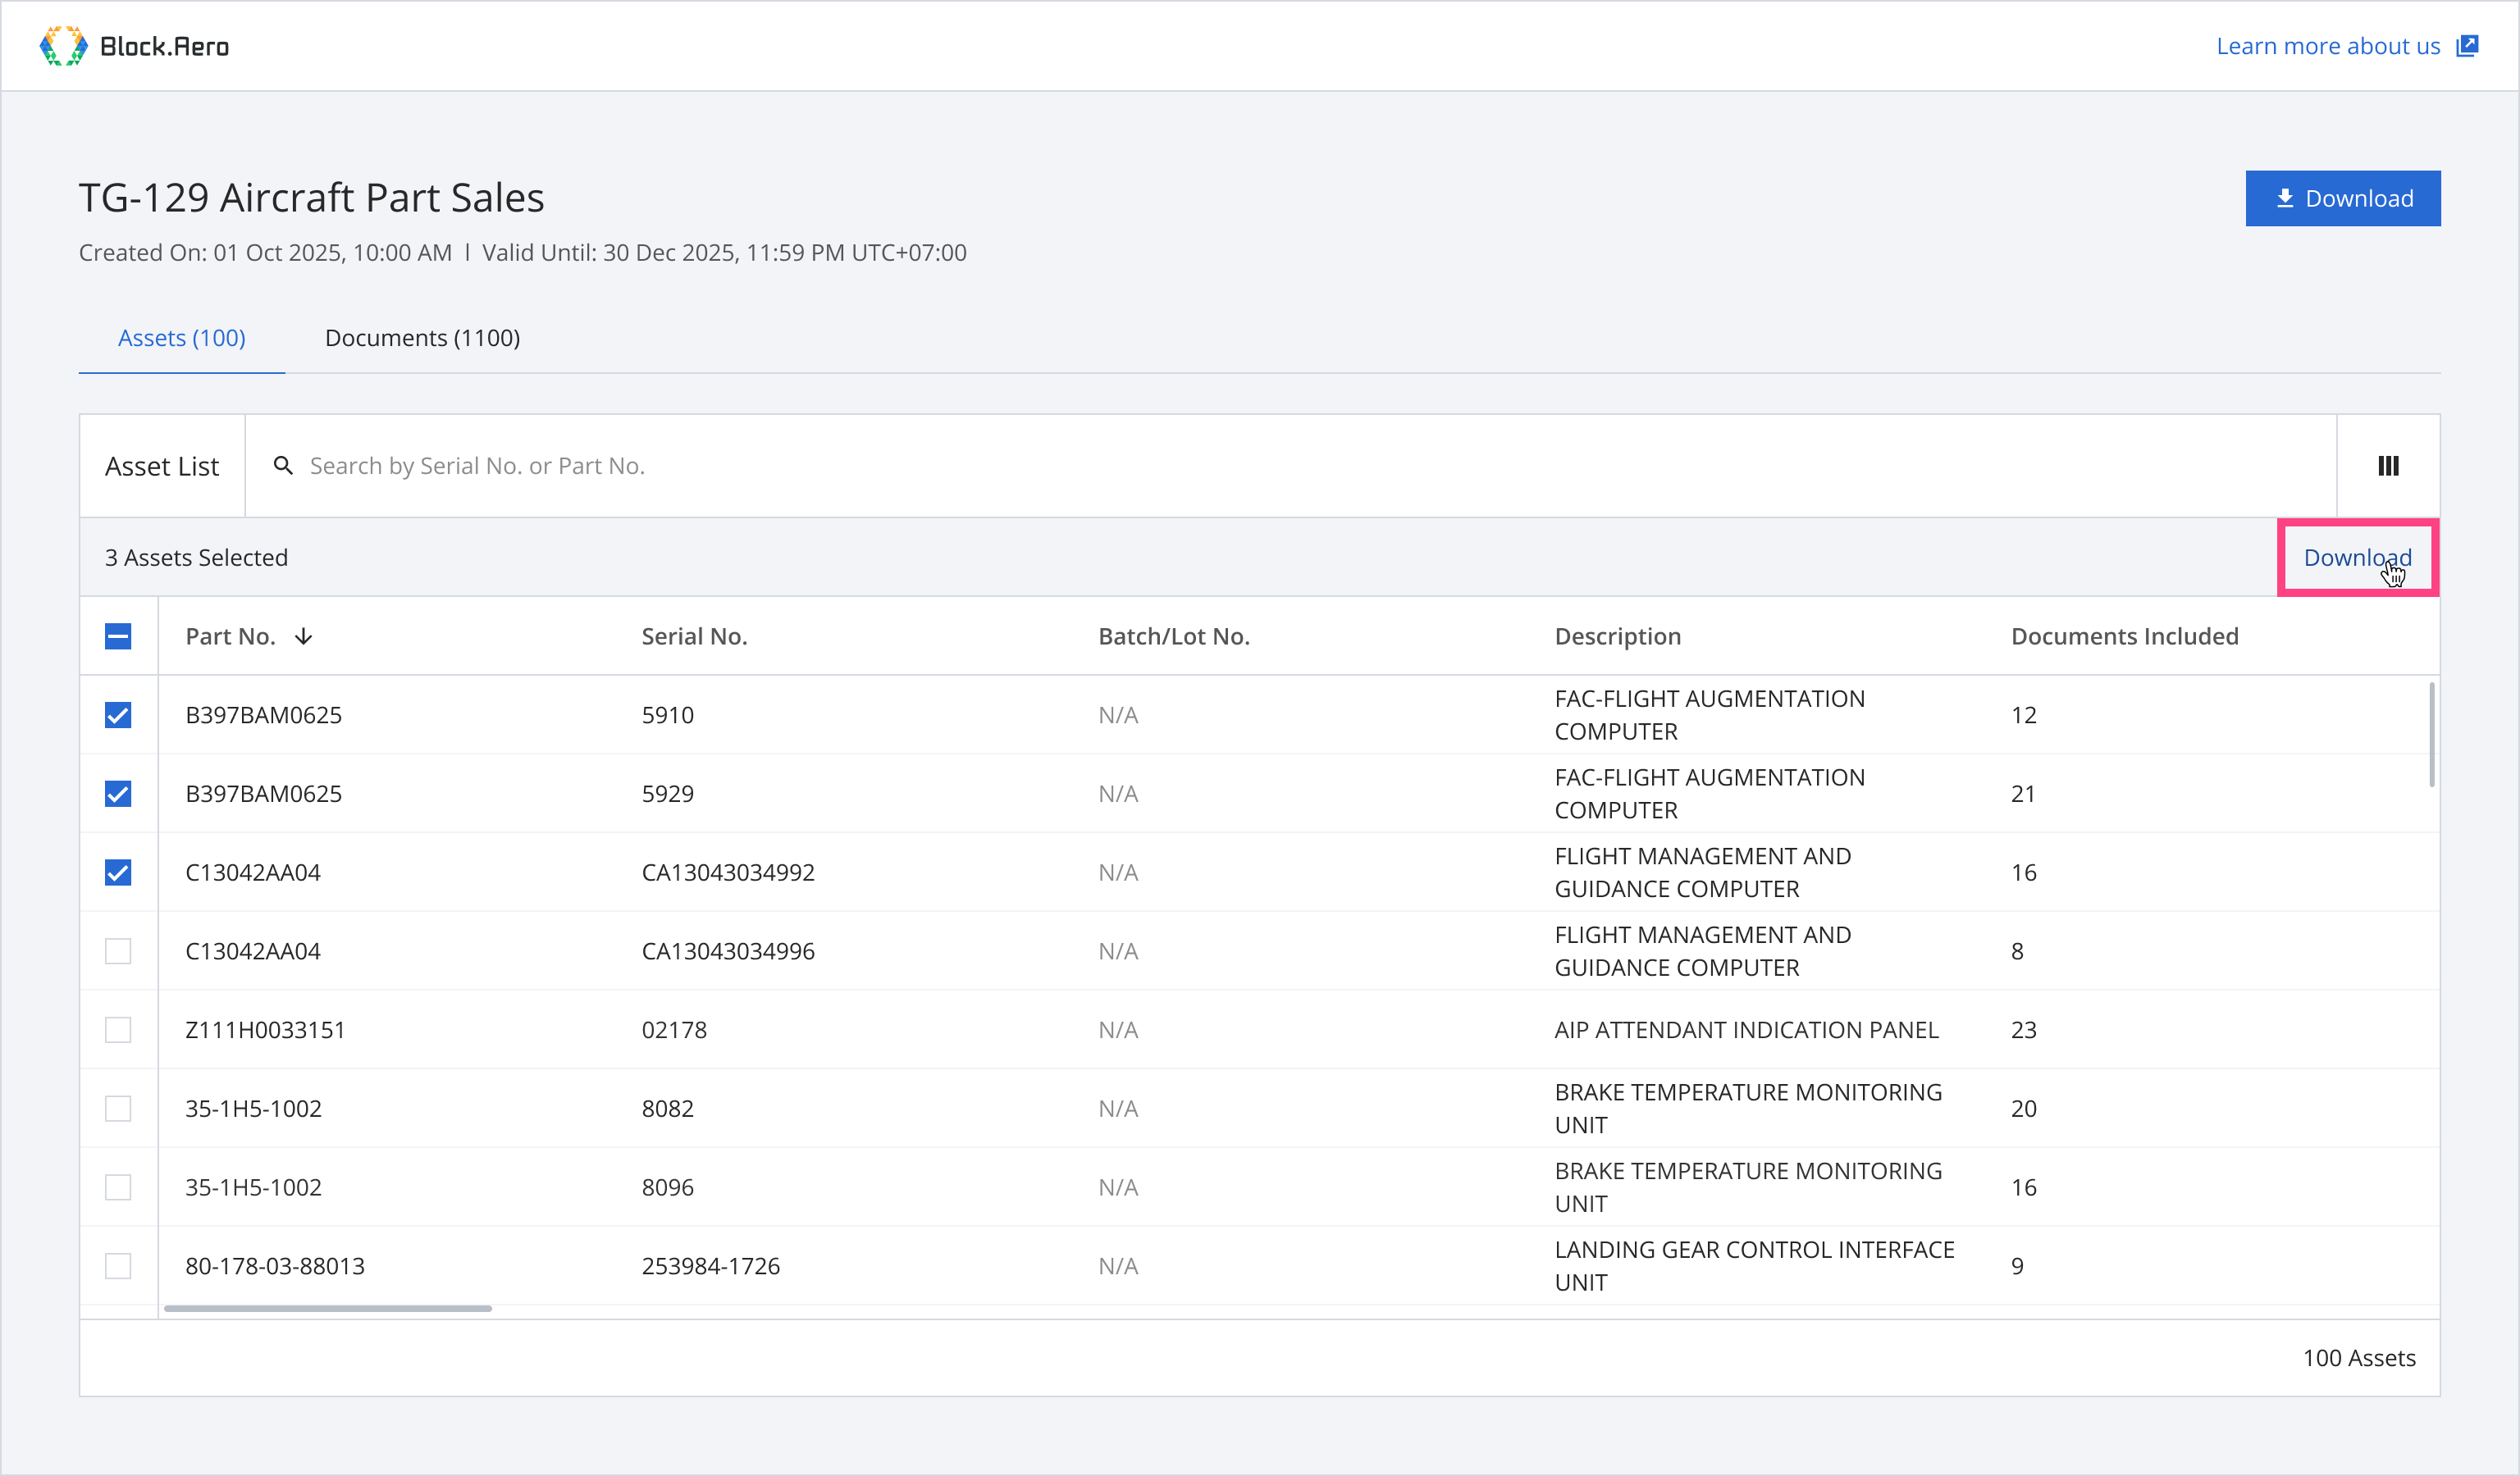Image resolution: width=2520 pixels, height=1476 pixels.
Task: Click the column settings icon
Action: coord(2388,466)
